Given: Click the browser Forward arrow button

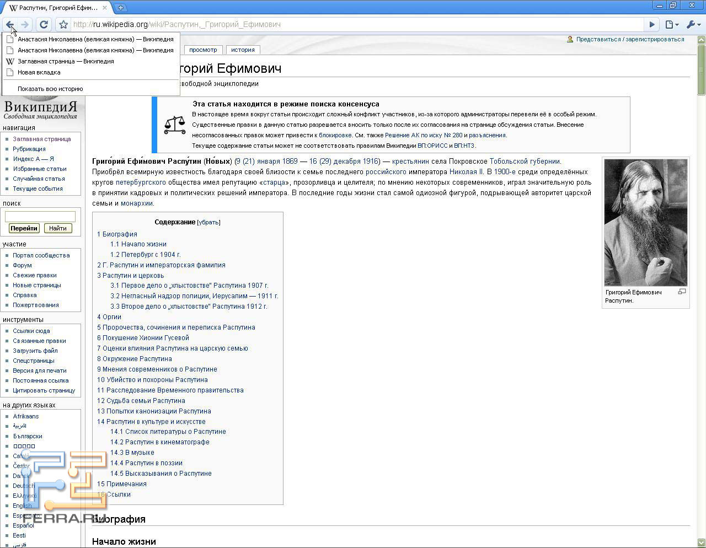Looking at the screenshot, I should click(x=25, y=24).
